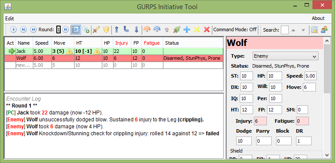Viewport: 335px width, 163px height.
Task: Click the IQ input field
Action: [x=247, y=98]
